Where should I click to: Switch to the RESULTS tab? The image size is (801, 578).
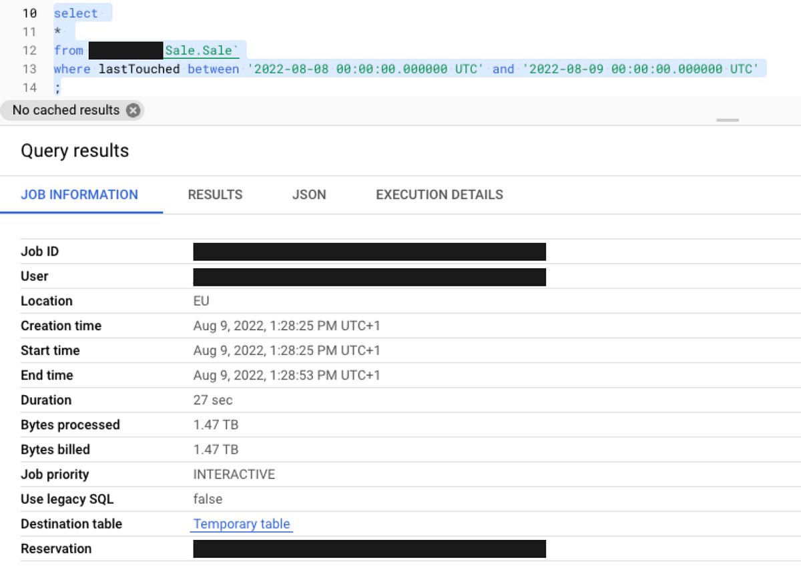click(x=215, y=194)
